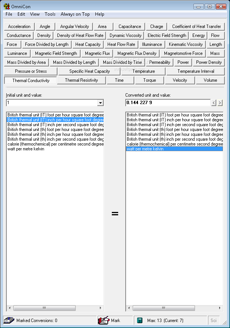Click the Volume button
Image resolution: width=230 pixels, height=328 pixels.
point(210,81)
